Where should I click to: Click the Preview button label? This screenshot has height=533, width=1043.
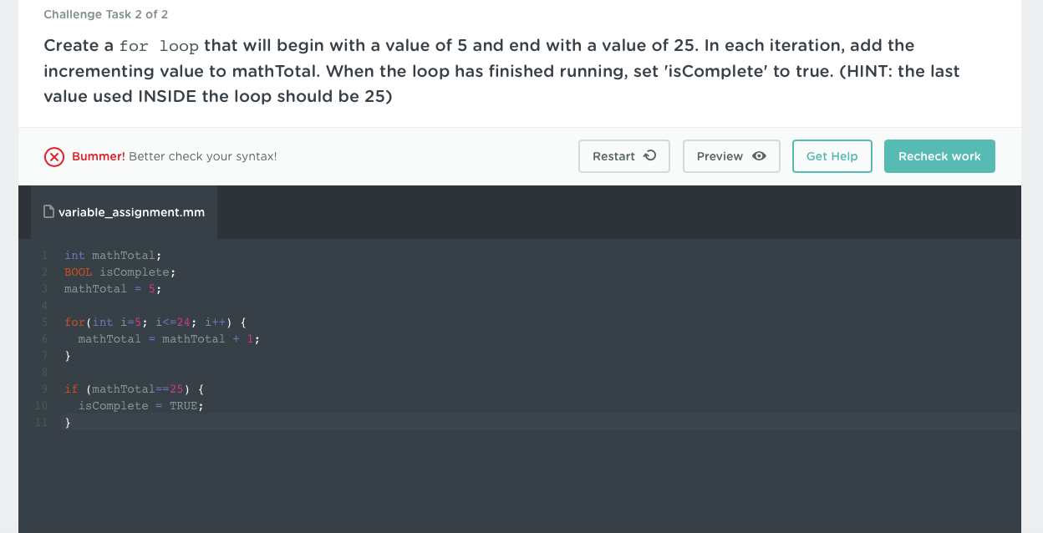point(720,156)
